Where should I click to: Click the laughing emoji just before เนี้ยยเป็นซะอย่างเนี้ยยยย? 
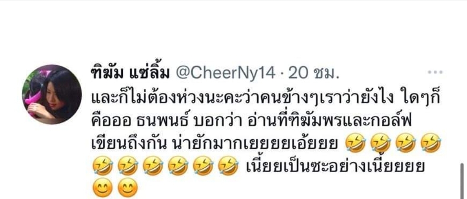(x=228, y=166)
